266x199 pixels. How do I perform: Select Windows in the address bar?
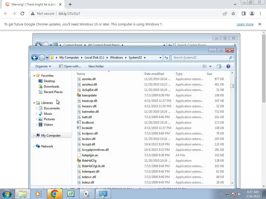[x=116, y=58]
